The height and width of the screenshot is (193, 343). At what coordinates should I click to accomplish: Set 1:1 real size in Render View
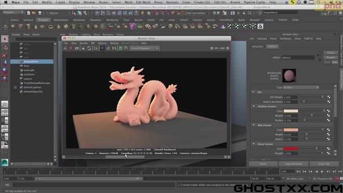(x=114, y=48)
